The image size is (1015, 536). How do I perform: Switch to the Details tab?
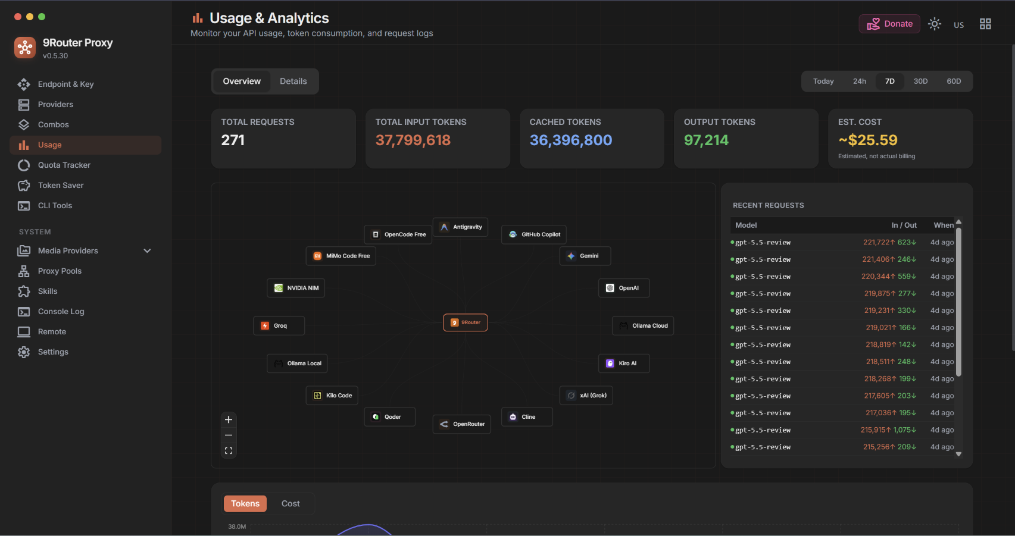coord(293,82)
